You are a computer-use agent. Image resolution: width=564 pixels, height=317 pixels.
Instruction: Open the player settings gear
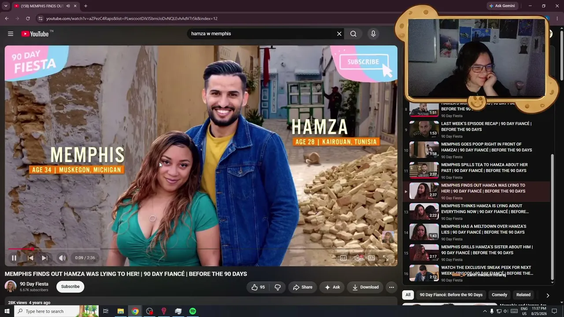coord(358,258)
